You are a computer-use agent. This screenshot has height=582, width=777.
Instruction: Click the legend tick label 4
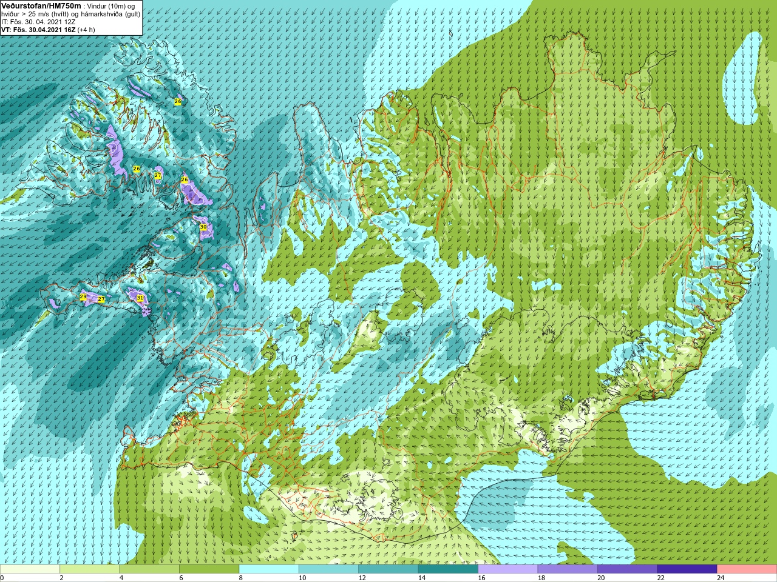[x=121, y=578]
